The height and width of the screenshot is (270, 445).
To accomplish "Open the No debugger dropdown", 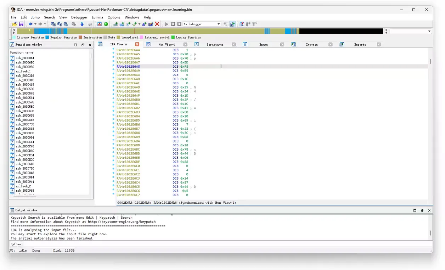I will [218, 24].
